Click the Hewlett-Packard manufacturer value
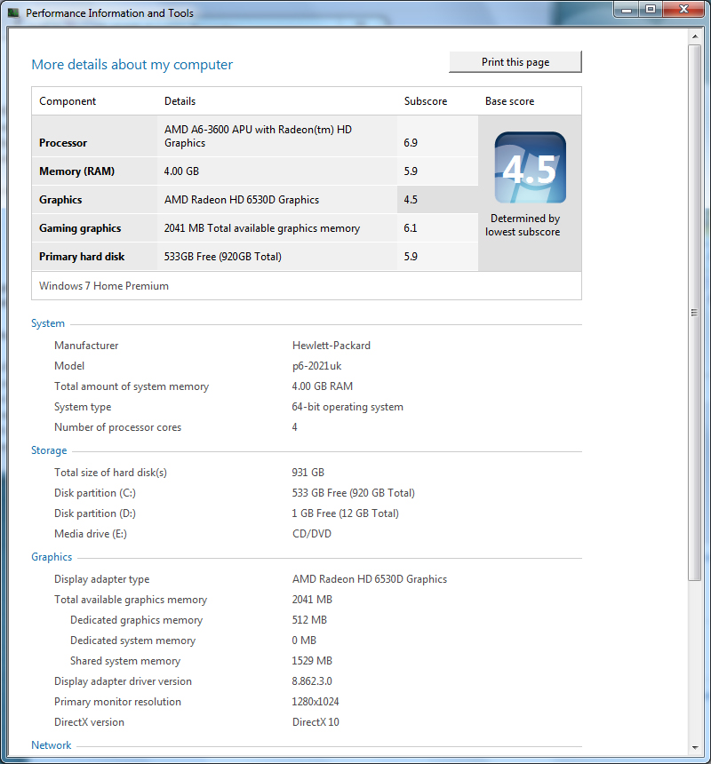711x764 pixels. (x=332, y=346)
